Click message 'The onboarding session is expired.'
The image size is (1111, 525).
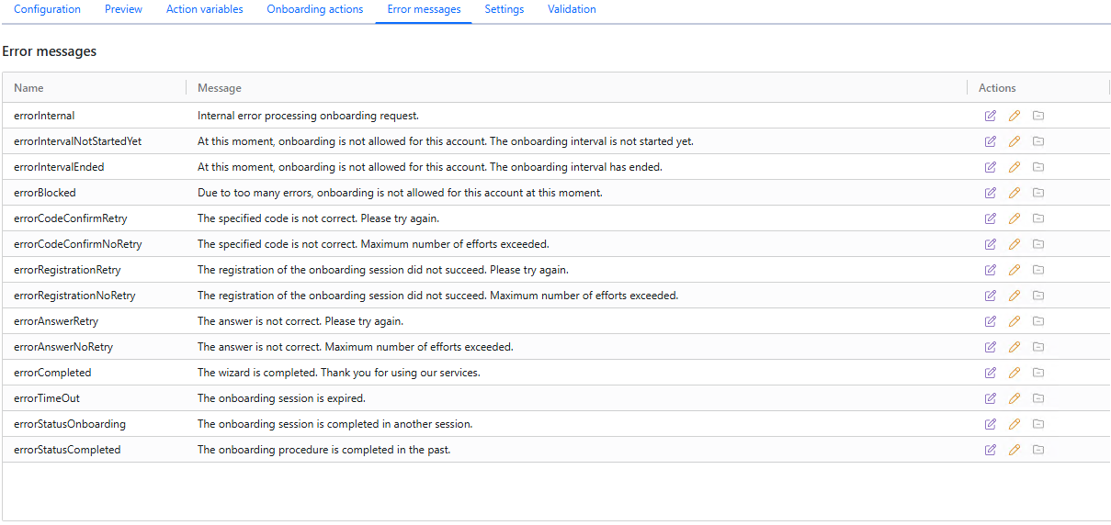click(281, 398)
